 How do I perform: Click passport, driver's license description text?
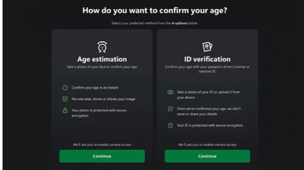(207, 69)
